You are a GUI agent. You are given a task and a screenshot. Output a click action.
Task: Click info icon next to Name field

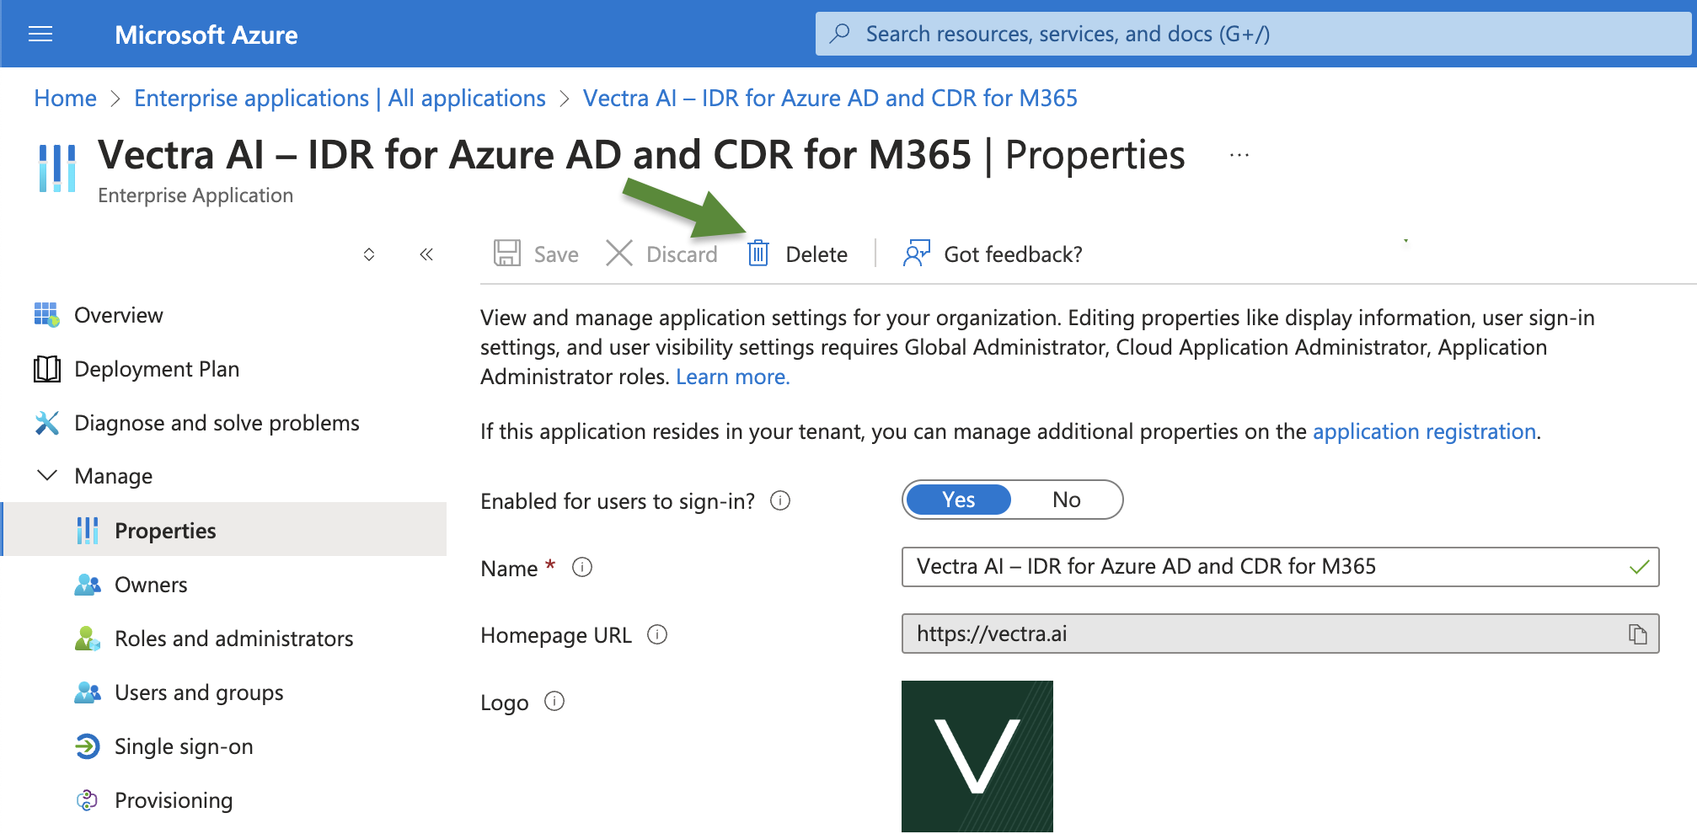(x=582, y=568)
